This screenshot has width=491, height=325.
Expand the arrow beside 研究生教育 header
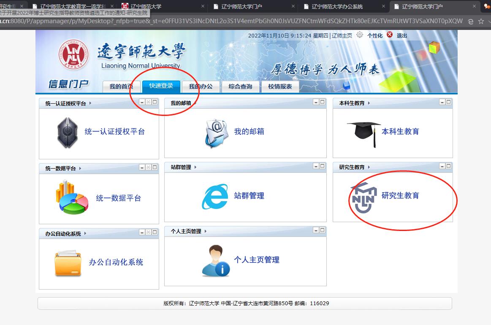pos(369,167)
